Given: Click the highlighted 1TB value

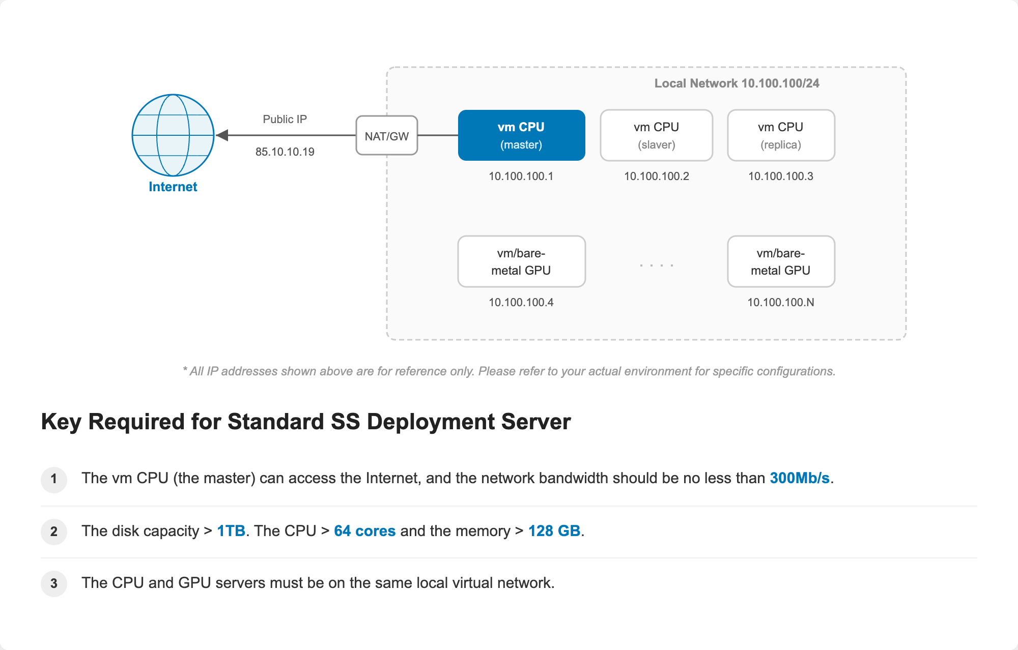Looking at the screenshot, I should (231, 531).
